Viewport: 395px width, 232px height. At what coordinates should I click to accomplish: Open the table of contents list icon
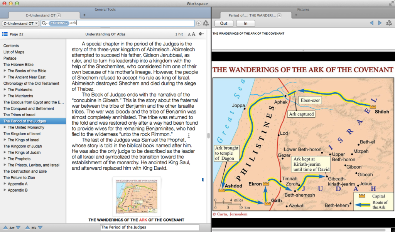pyautogui.click(x=5, y=34)
